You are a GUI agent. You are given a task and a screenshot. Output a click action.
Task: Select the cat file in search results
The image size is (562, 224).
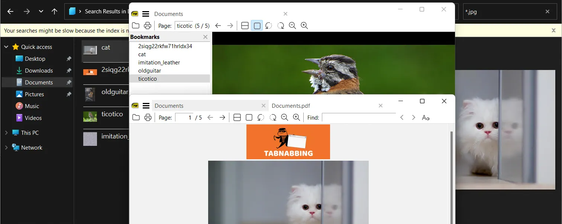105,50
